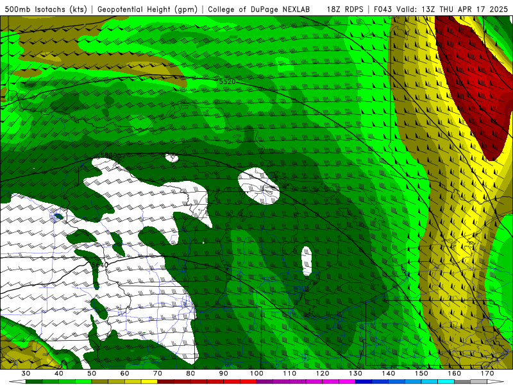Click the 40 value on the color scale
This screenshot has width=513, height=385.
(59, 373)
